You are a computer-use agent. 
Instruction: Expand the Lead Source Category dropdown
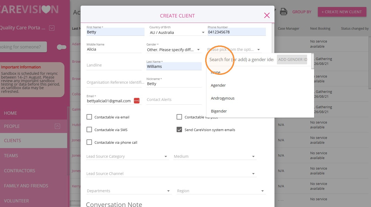click(x=127, y=156)
